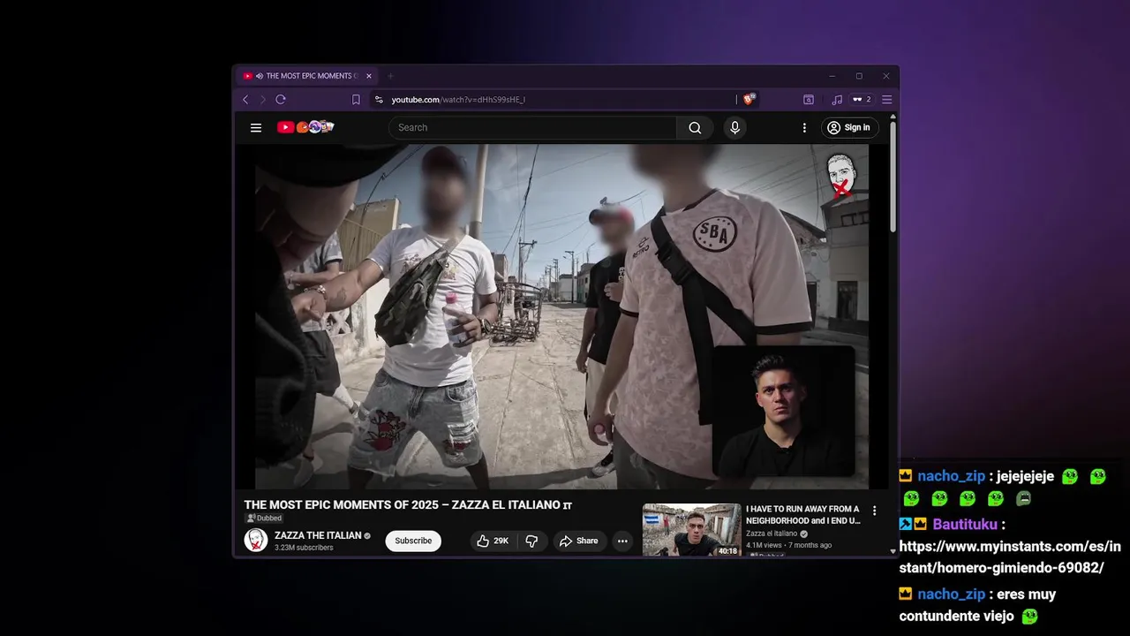Go to the YouTube home logo
The image size is (1130, 636).
(x=305, y=127)
